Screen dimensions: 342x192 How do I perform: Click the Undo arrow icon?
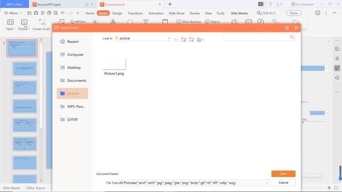click(63, 13)
